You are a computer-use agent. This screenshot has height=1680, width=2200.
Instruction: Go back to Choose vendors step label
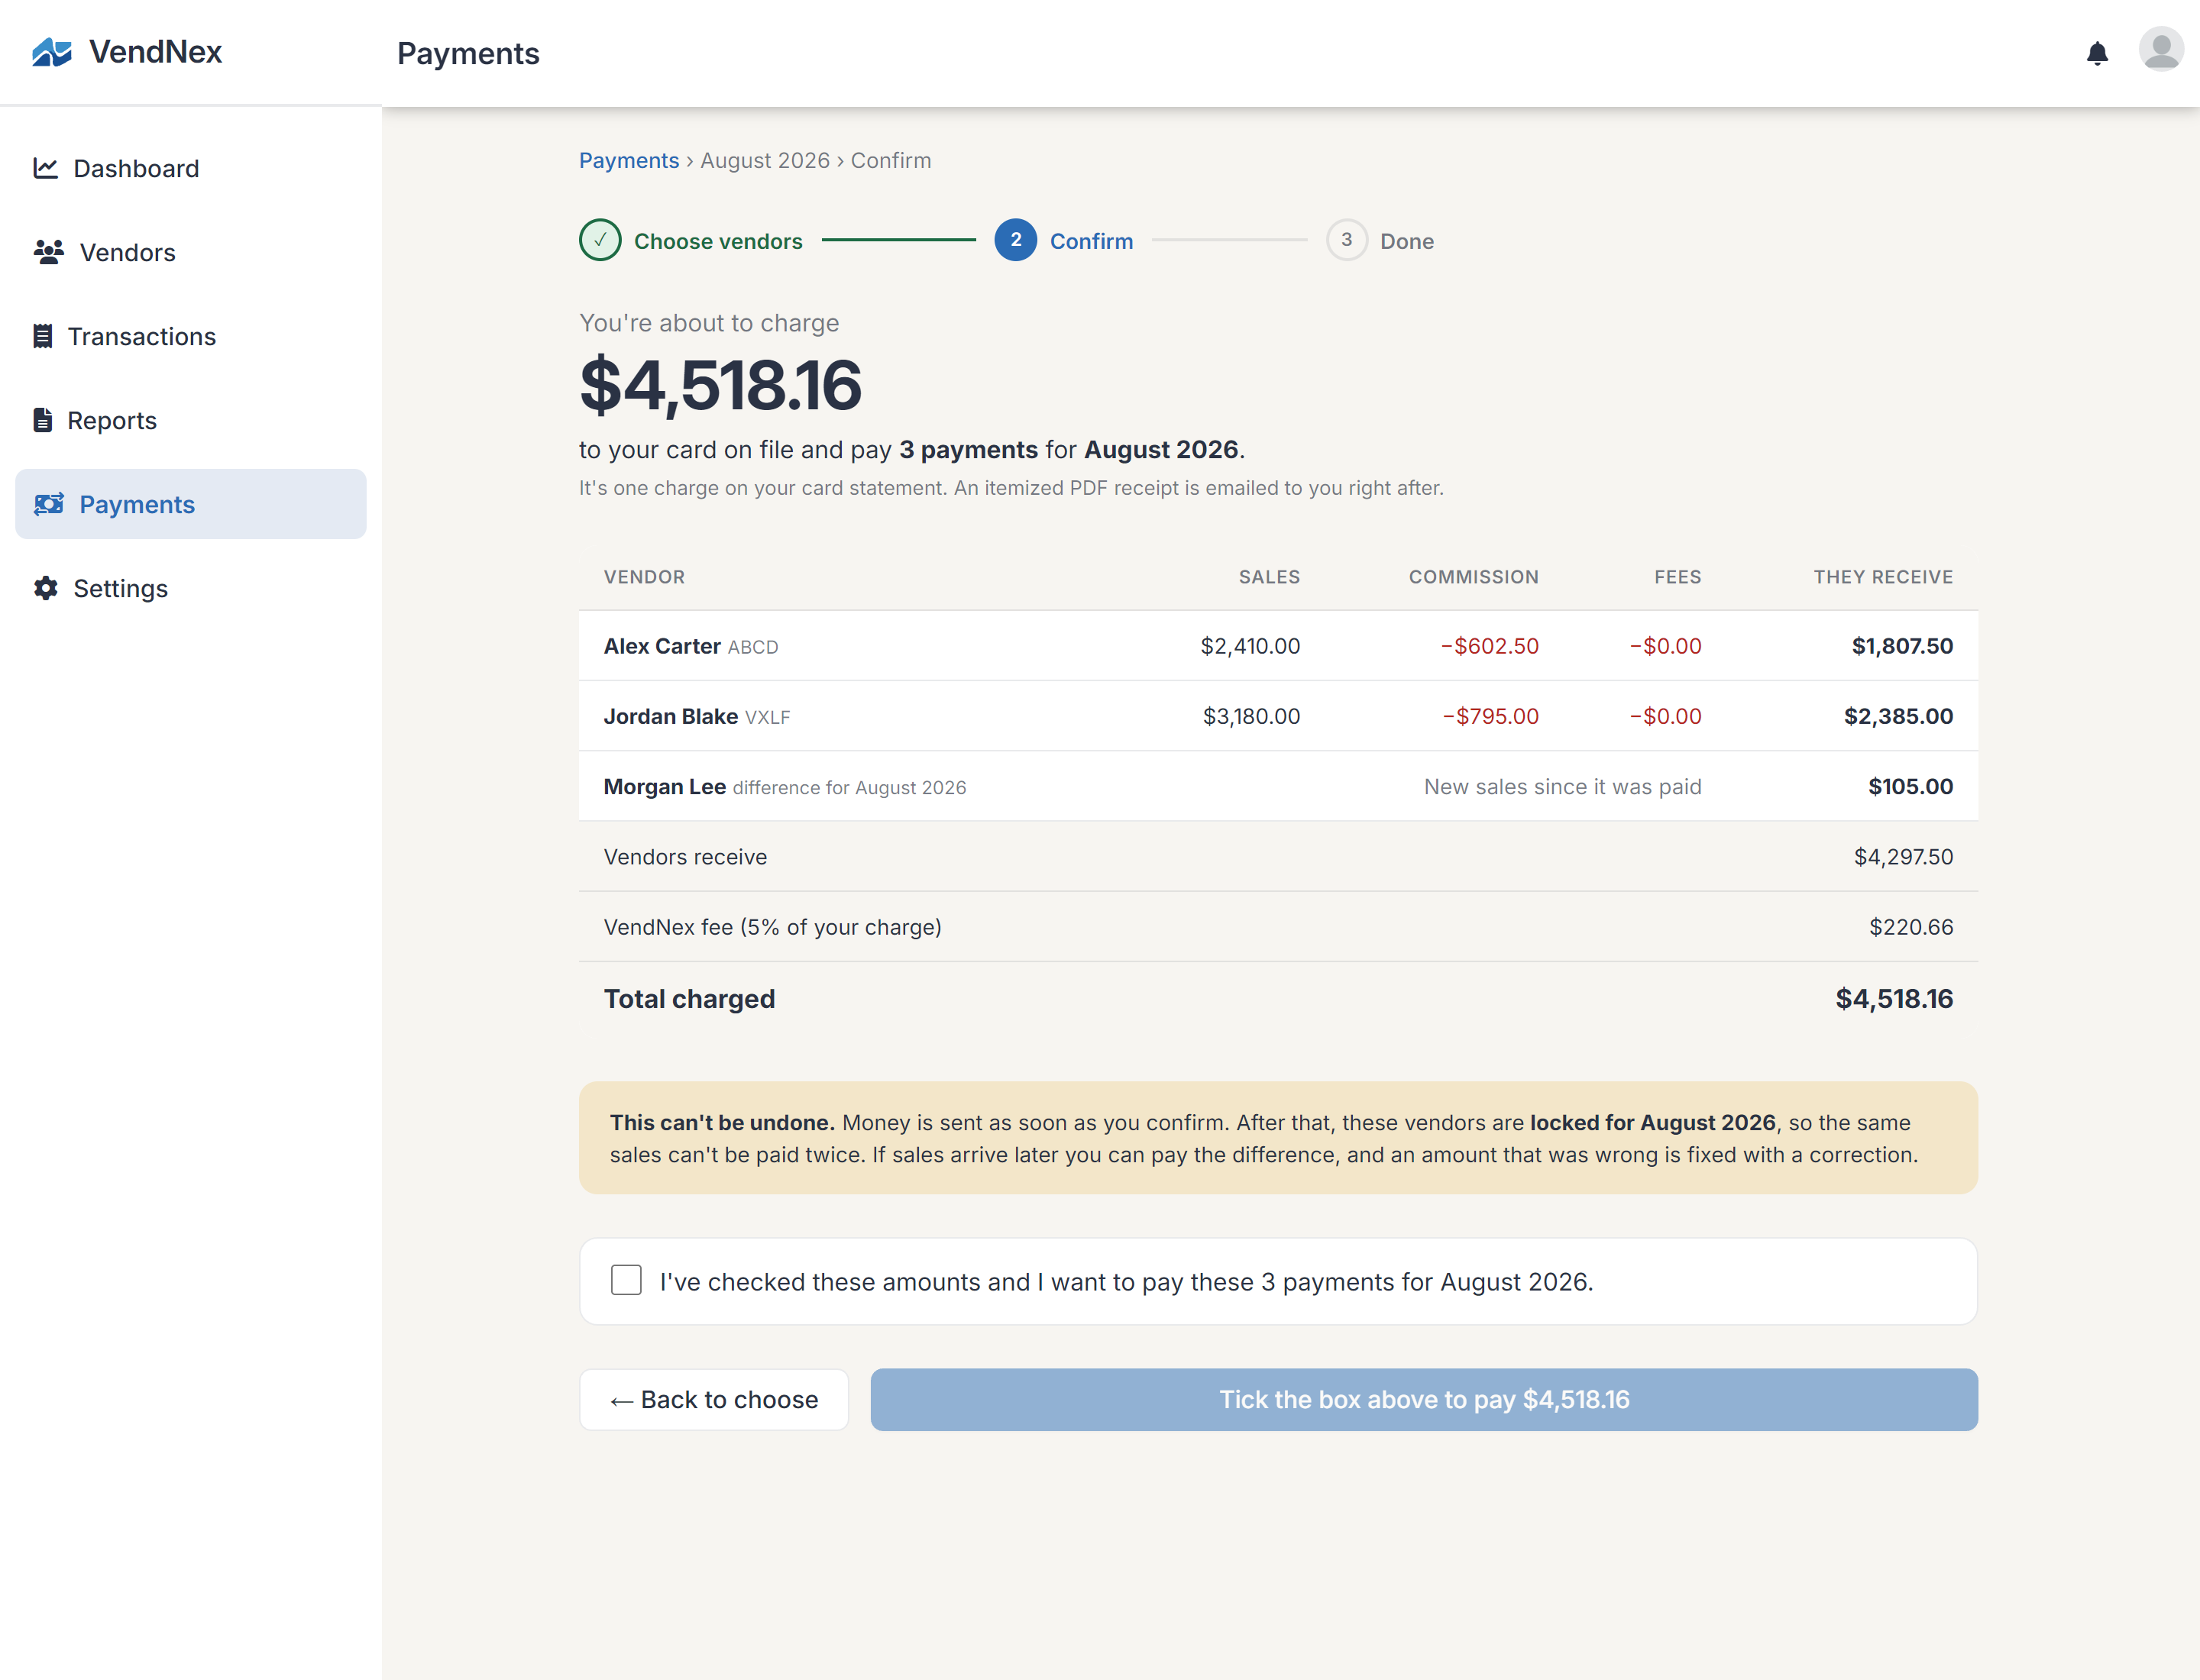[718, 241]
